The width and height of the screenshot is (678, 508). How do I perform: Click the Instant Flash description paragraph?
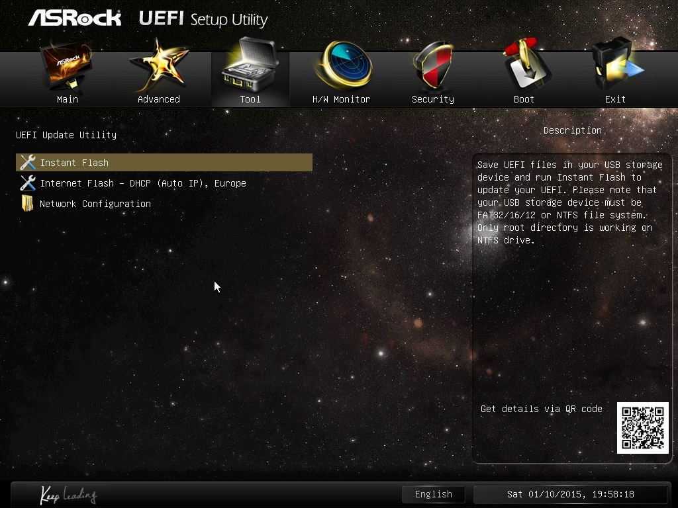pyautogui.click(x=570, y=202)
